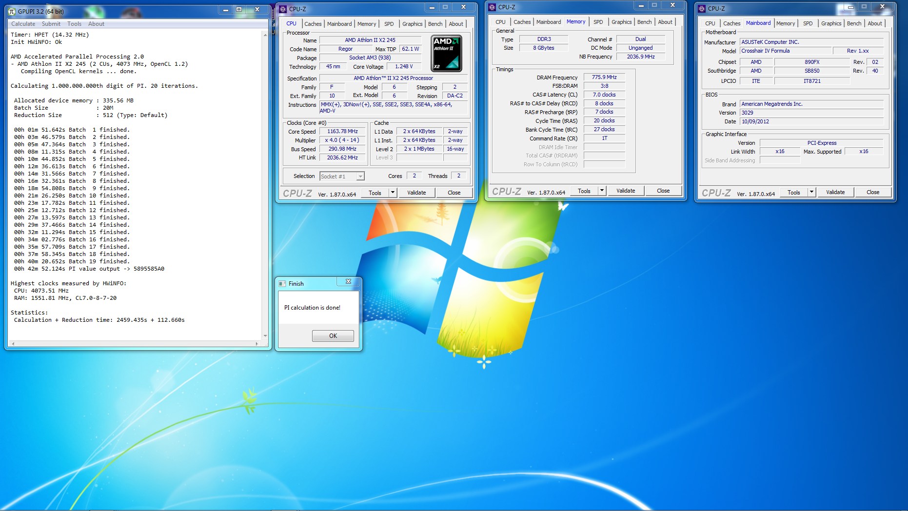Screen dimensions: 908x511
Task: Click the Mainboard CPU-Z window title icon
Action: point(702,8)
